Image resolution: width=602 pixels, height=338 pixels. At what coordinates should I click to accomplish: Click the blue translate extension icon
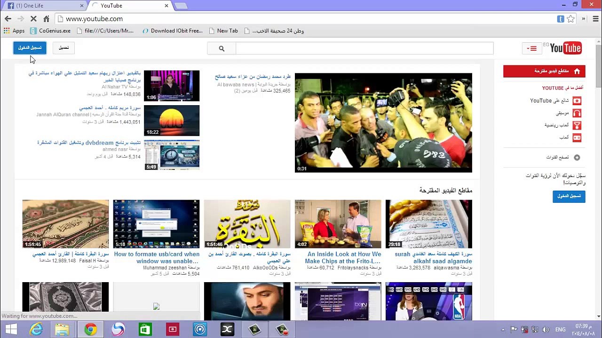click(561, 19)
